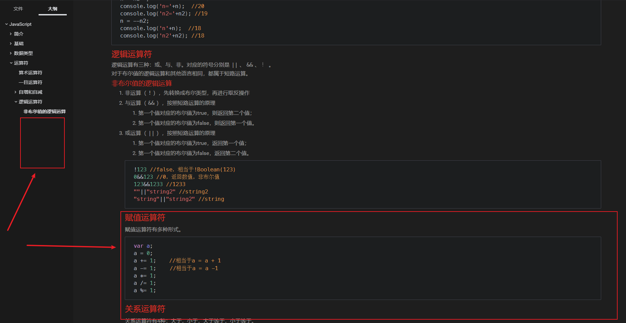The width and height of the screenshot is (626, 323).
Task: Click code line "string"||"string2" //string
Action: click(179, 199)
